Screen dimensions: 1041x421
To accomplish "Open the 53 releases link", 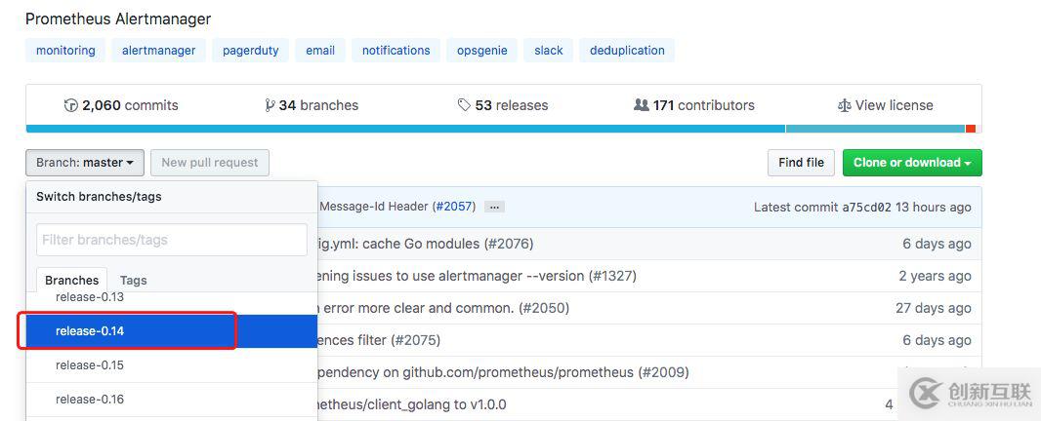I will point(503,105).
